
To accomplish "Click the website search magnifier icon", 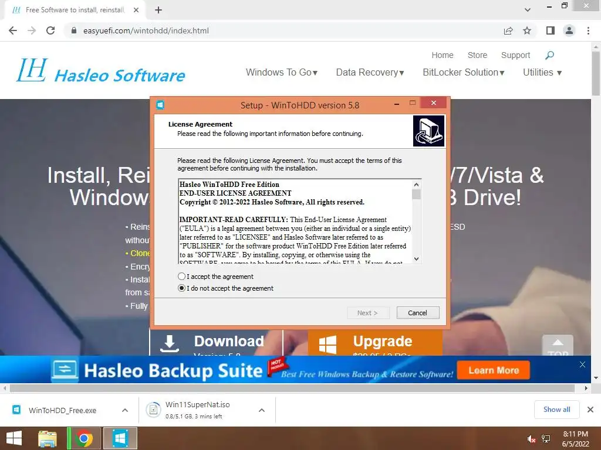I will coord(549,55).
